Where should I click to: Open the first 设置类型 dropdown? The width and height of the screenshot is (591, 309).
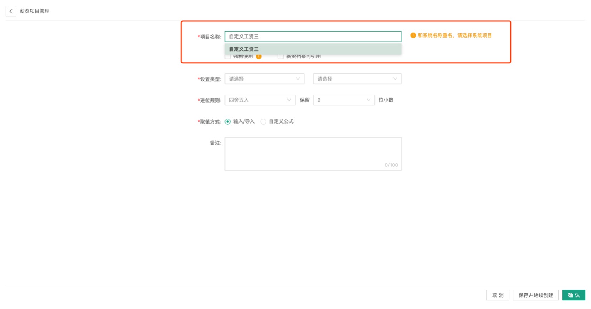pyautogui.click(x=265, y=79)
